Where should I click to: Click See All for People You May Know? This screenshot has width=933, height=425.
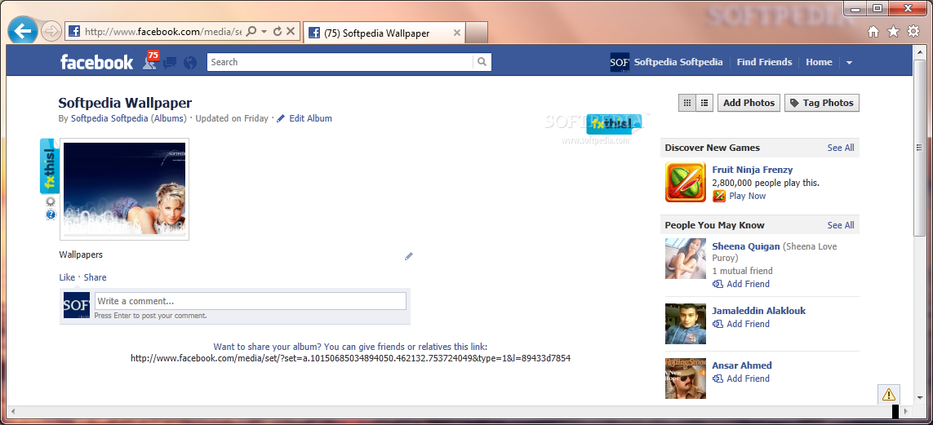[840, 225]
